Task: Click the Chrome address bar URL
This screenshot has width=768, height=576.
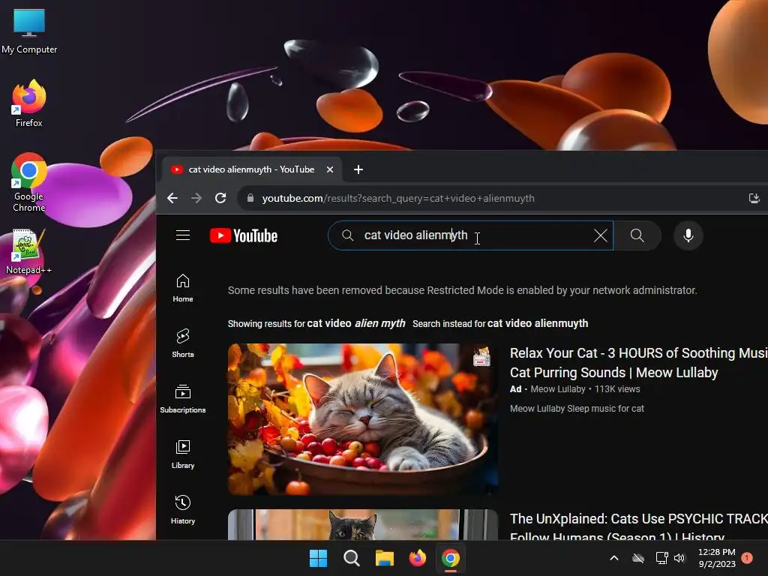Action: pyautogui.click(x=398, y=198)
